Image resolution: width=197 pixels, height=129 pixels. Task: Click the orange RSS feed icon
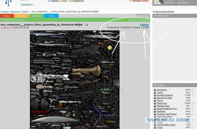click(61, 1)
